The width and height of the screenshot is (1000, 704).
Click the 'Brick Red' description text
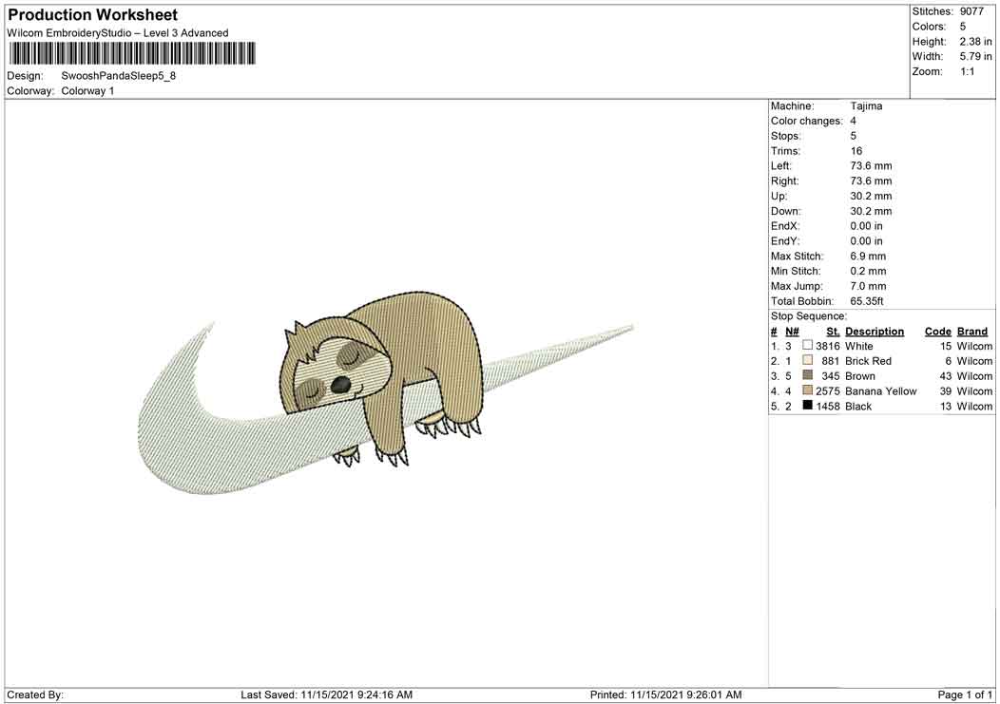(x=868, y=361)
